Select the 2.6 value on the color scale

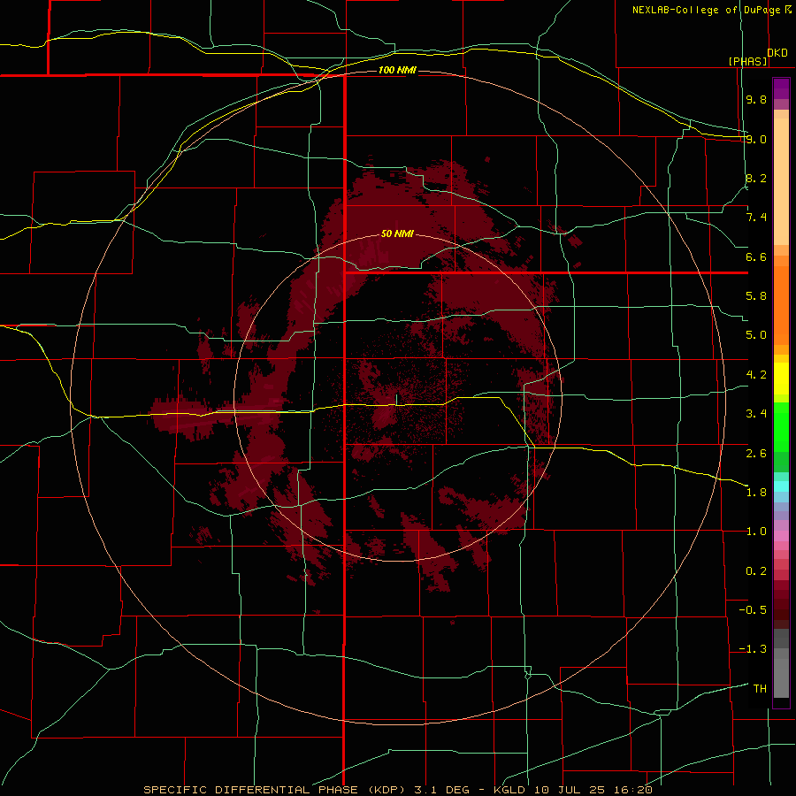[x=756, y=453]
